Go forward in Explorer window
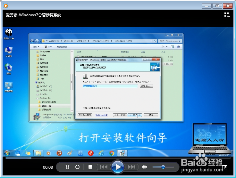This screenshot has width=236, height=178. [37, 41]
